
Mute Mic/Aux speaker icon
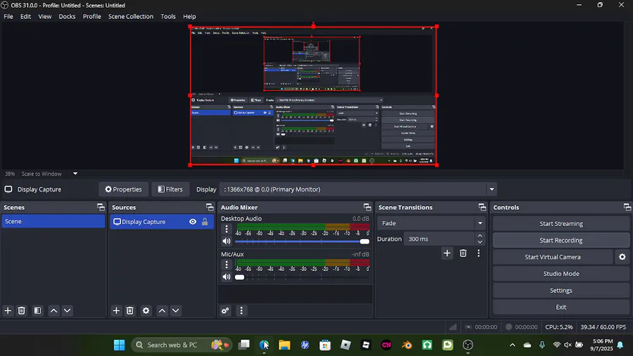(x=226, y=277)
